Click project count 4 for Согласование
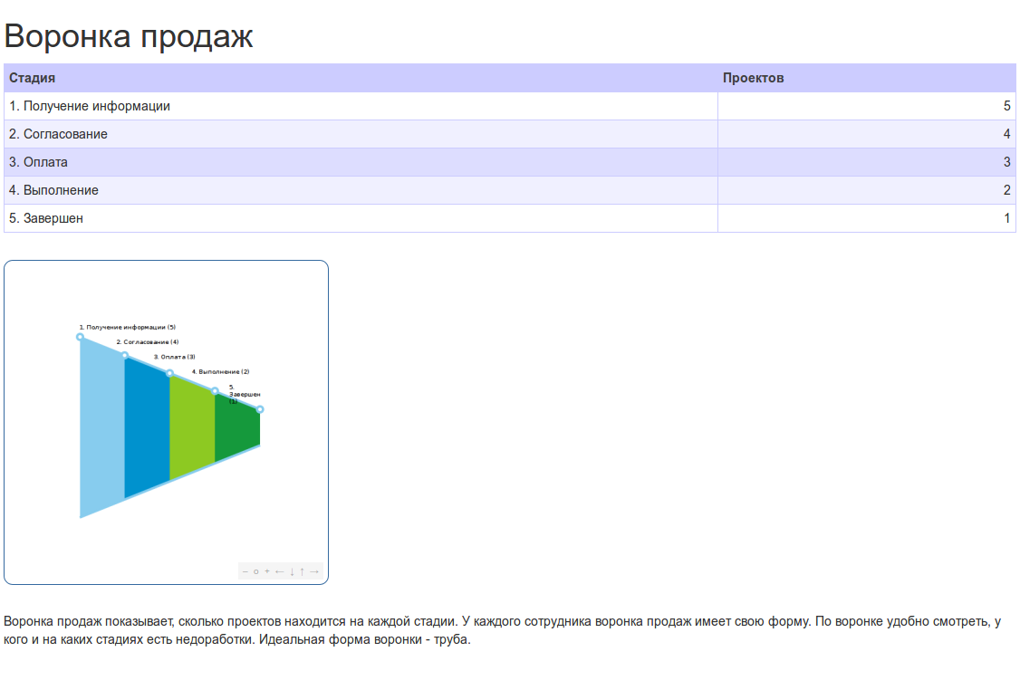1020x690 pixels. point(1006,134)
